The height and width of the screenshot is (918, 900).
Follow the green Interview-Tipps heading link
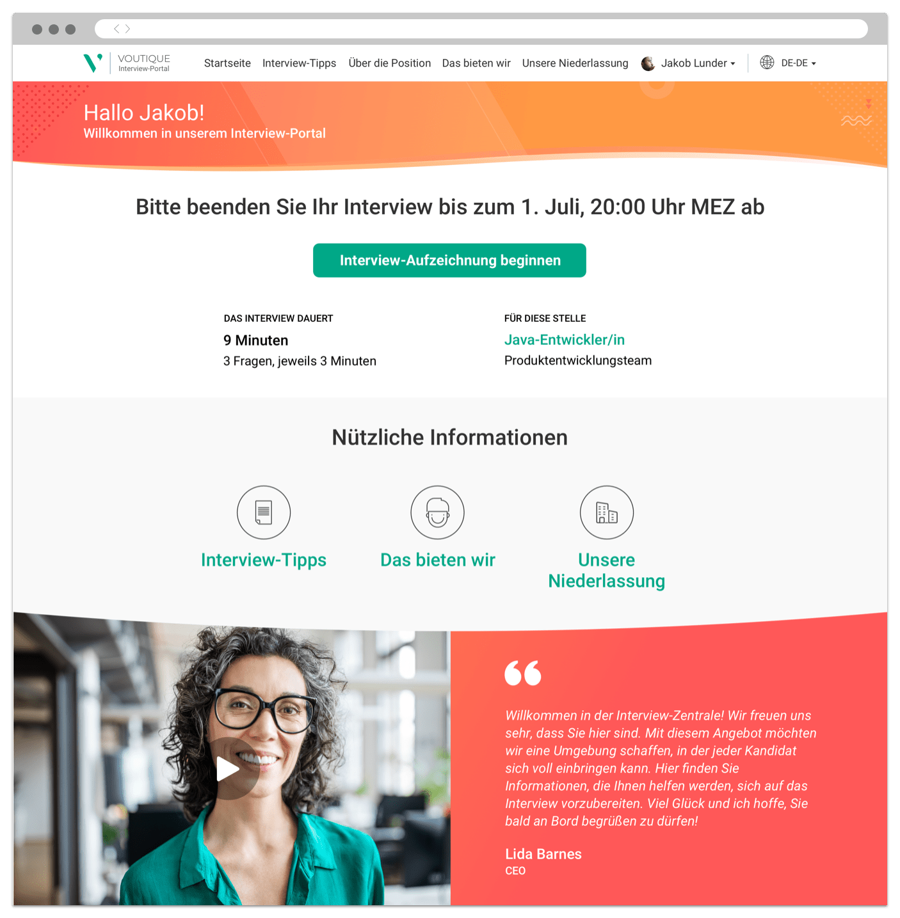point(264,560)
